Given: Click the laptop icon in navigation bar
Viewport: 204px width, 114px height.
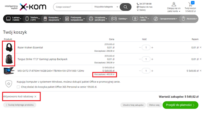Looking at the screenshot, I should pyautogui.click(x=8, y=19).
